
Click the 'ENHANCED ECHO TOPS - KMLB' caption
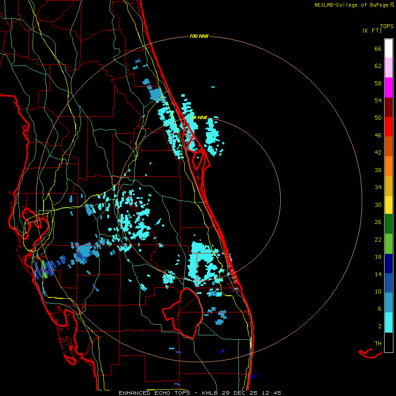168,393
